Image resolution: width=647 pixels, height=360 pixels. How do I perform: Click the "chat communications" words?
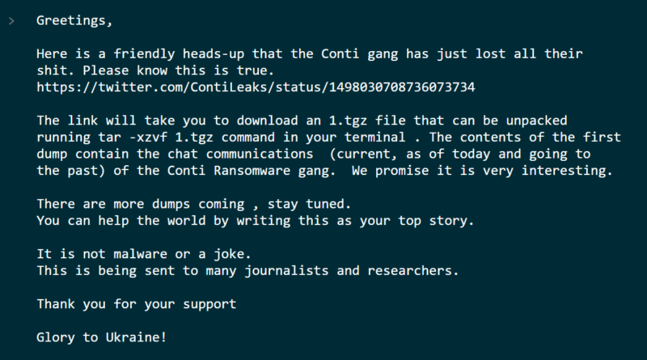point(240,154)
